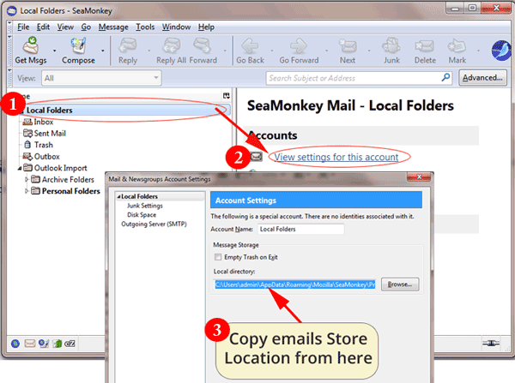Select the Trash folder
Viewport: 515px width, 383px height.
(x=43, y=145)
